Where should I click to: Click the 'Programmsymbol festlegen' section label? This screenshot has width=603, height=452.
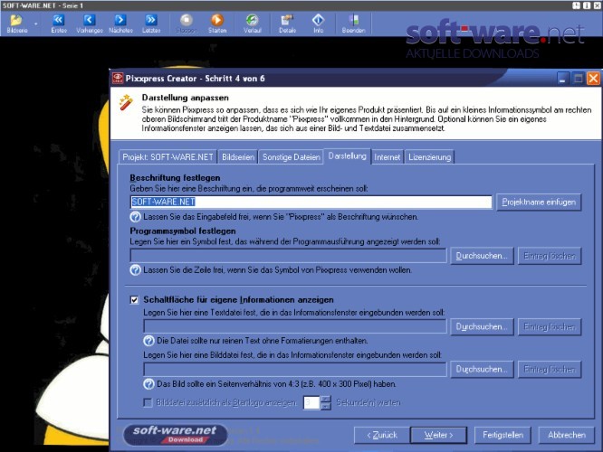183,231
